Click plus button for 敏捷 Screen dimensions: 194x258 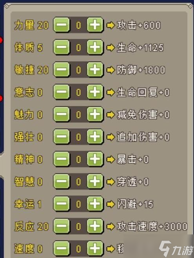(95, 70)
